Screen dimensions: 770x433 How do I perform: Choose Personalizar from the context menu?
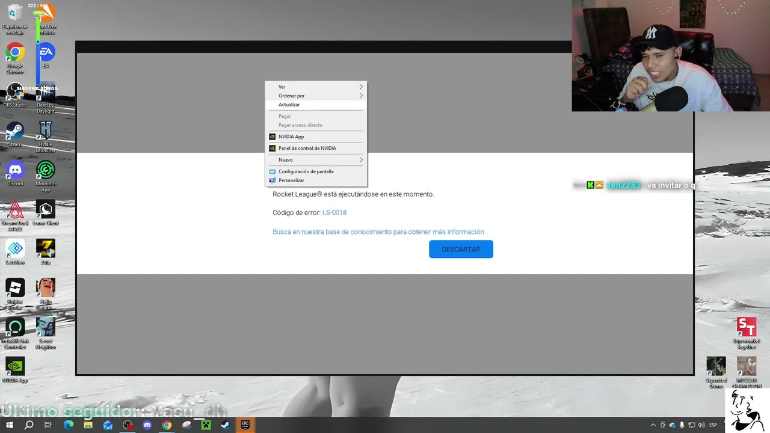[316, 180]
